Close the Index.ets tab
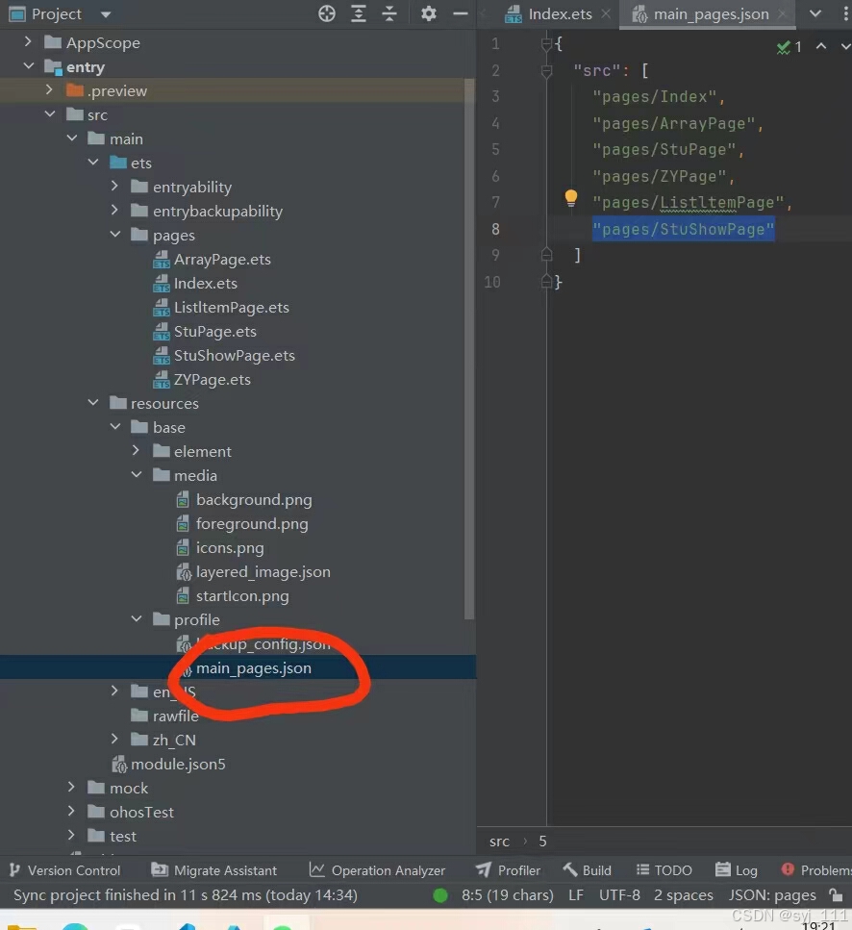 (x=606, y=13)
